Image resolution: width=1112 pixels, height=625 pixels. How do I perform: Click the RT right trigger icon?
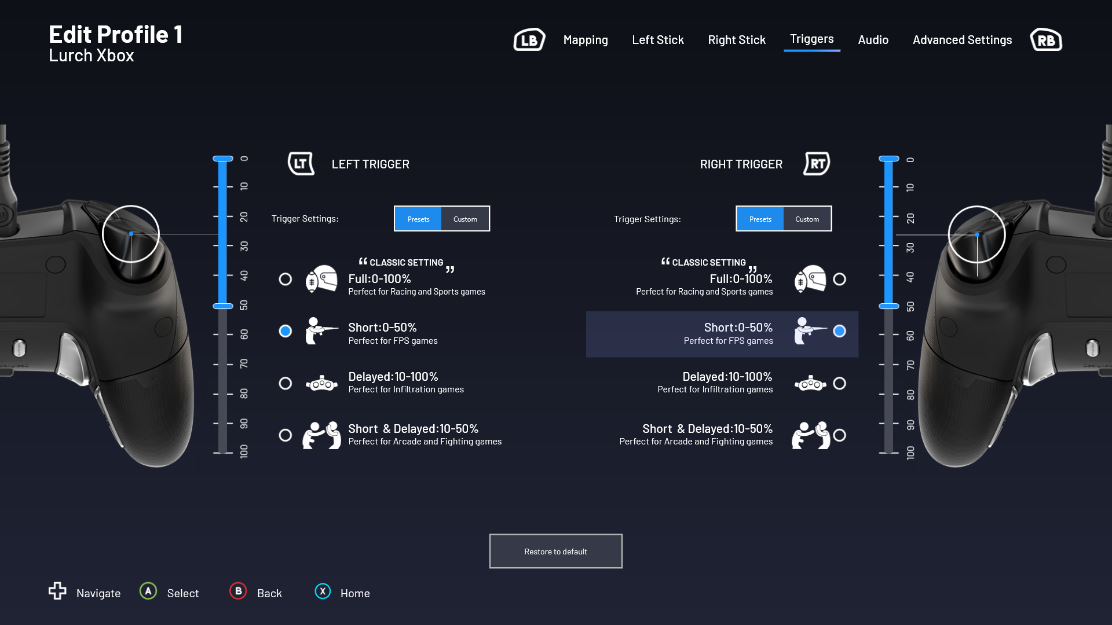point(817,164)
